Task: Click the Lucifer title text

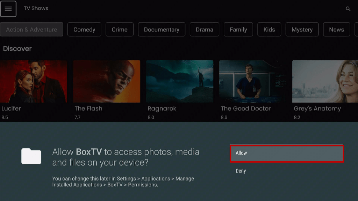Action: pyautogui.click(x=11, y=109)
